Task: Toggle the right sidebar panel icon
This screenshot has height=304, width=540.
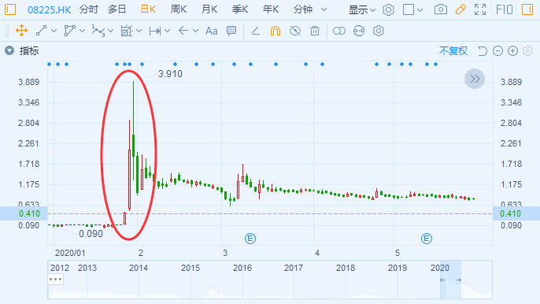Action: (527, 9)
